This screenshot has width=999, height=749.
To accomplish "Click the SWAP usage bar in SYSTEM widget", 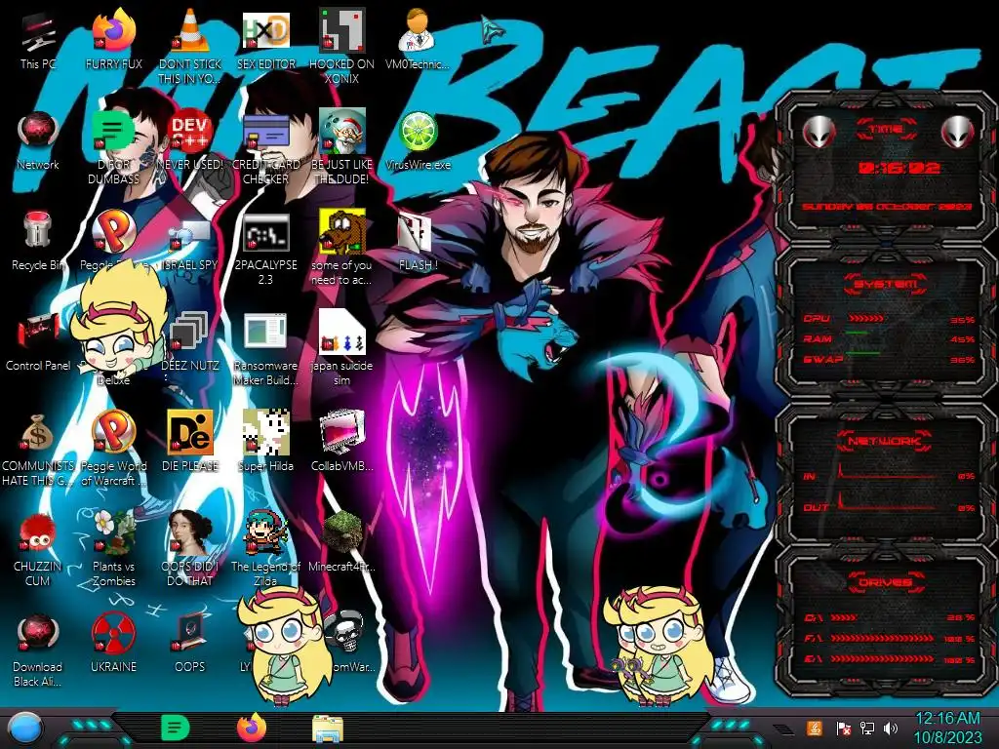I will [x=862, y=352].
